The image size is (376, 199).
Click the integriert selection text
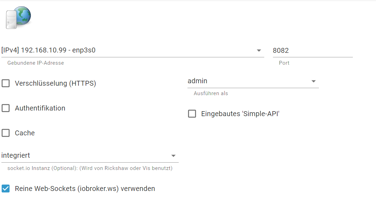point(15,155)
